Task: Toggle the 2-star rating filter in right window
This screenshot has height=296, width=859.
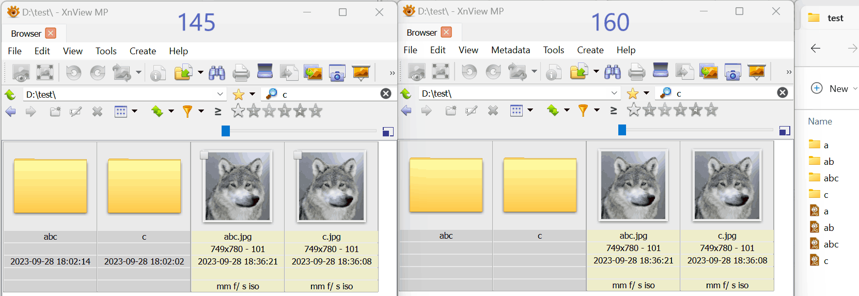Action: [665, 110]
